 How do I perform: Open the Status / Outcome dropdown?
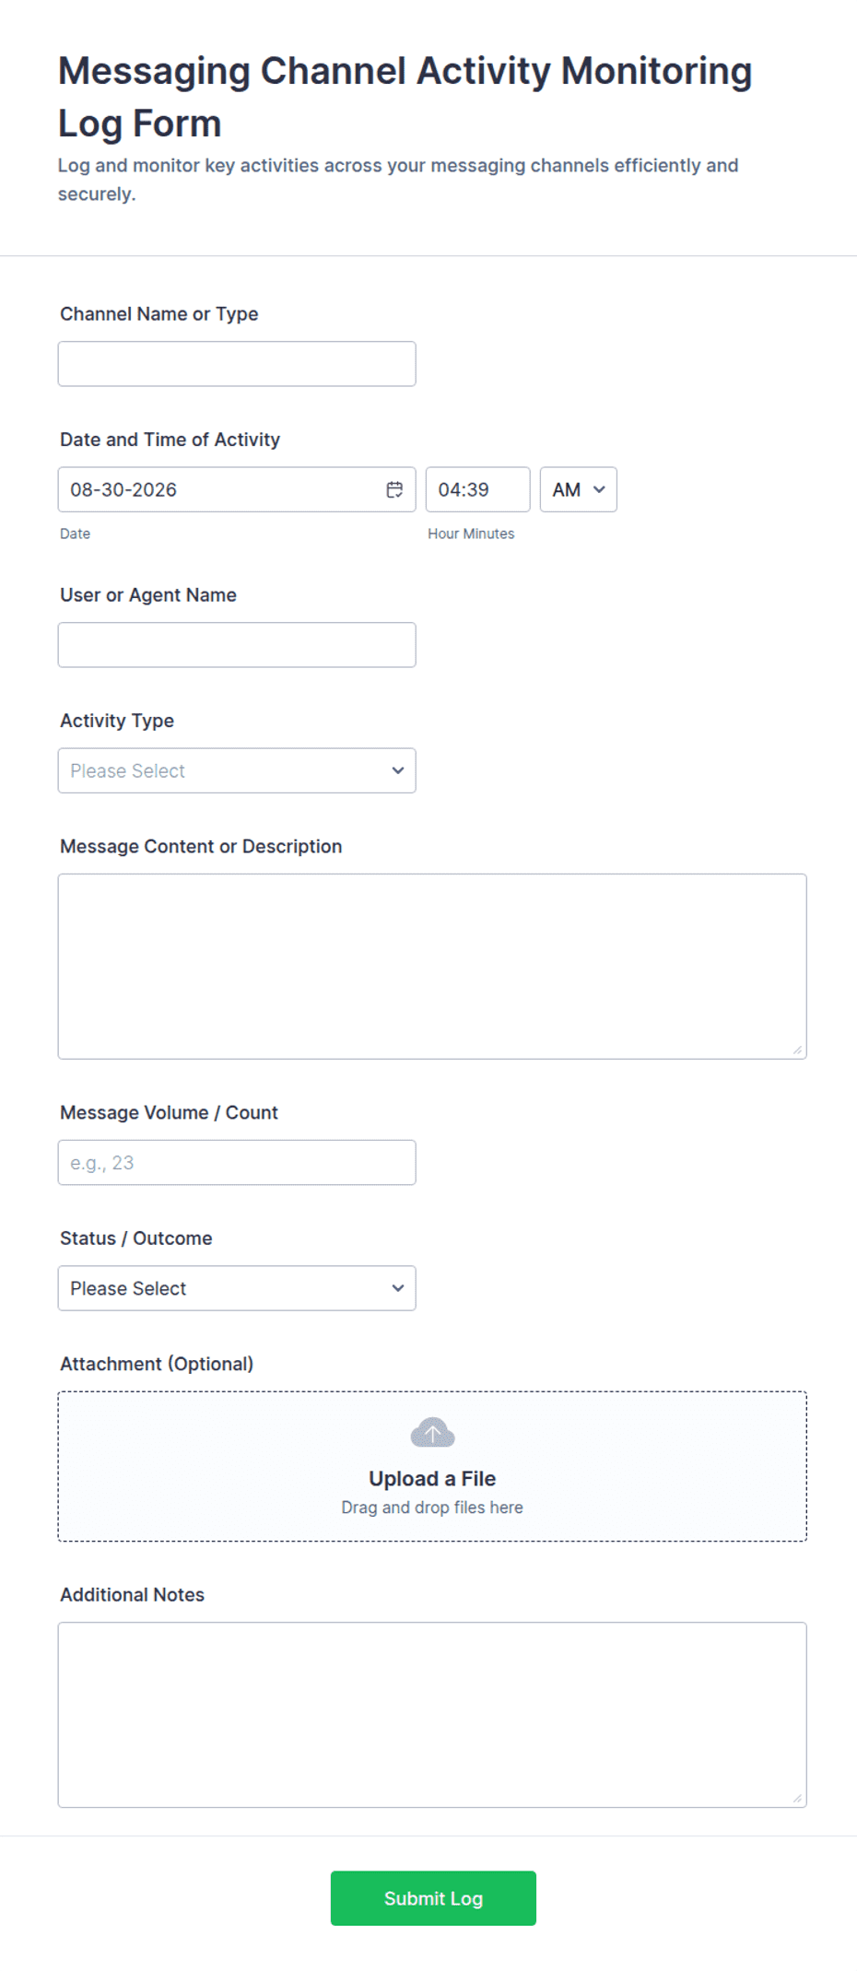[x=237, y=1288]
